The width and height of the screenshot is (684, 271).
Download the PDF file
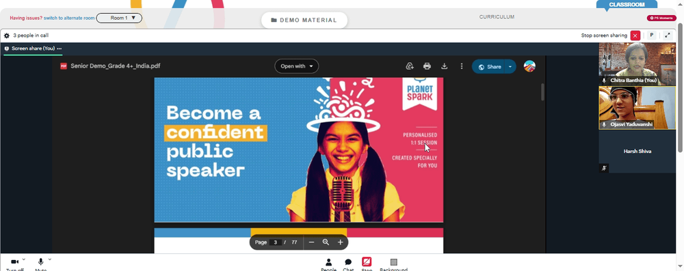(x=444, y=66)
